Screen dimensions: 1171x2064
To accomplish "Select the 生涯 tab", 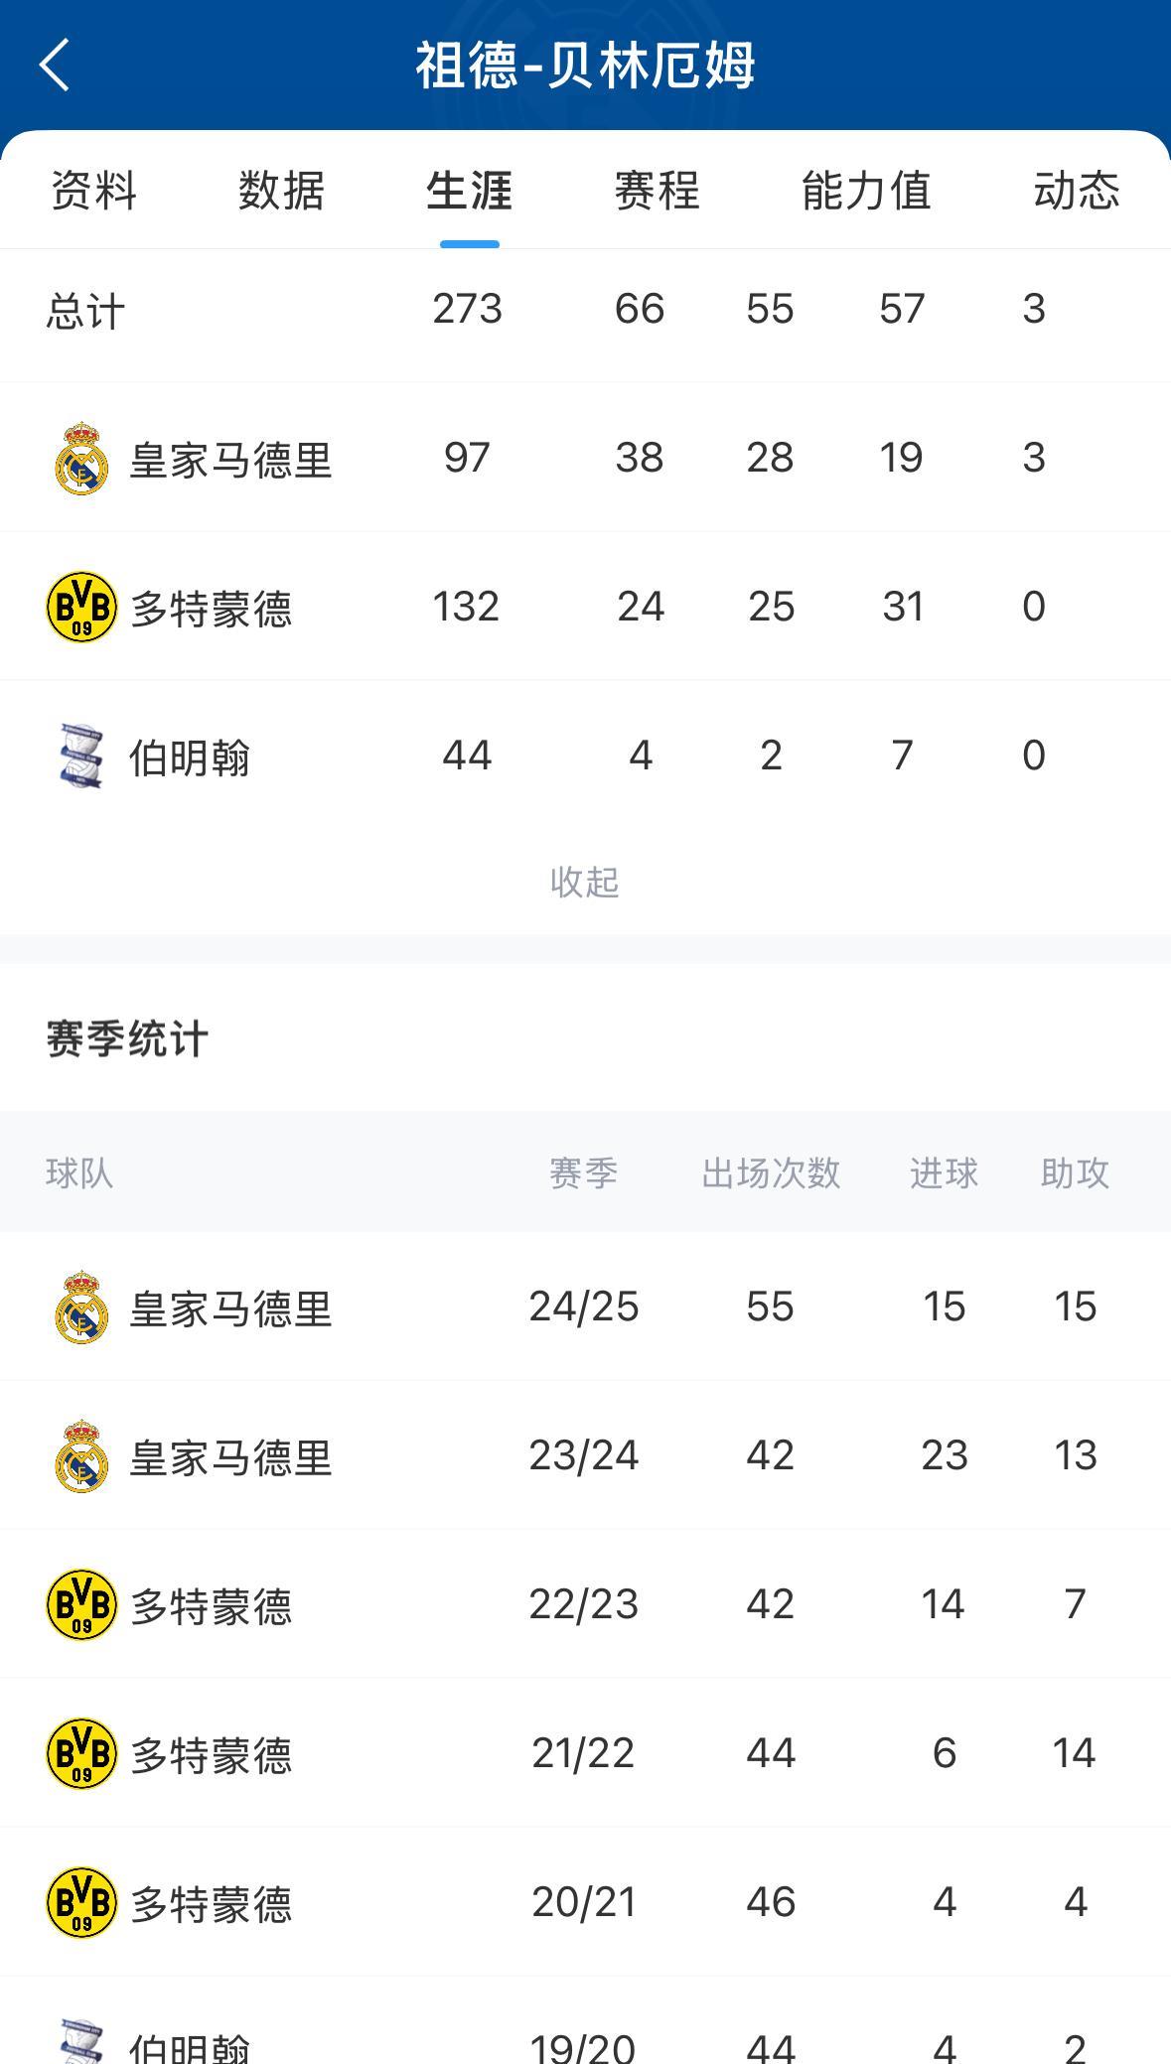I will click(469, 191).
